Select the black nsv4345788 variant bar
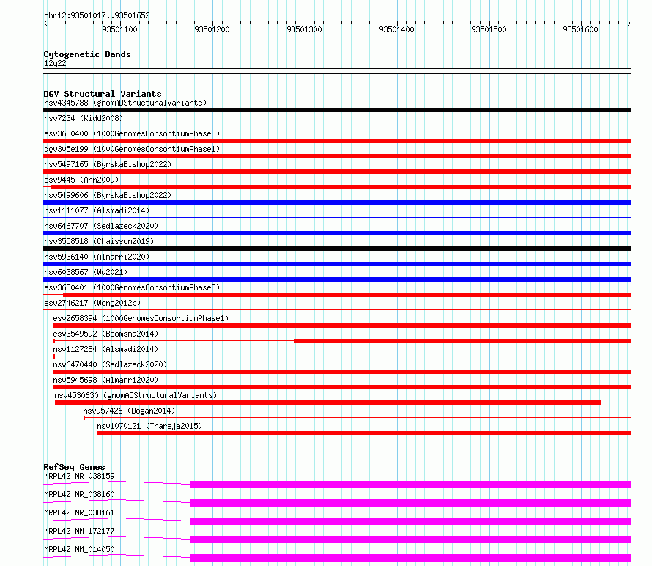The image size is (652, 566). [337, 110]
